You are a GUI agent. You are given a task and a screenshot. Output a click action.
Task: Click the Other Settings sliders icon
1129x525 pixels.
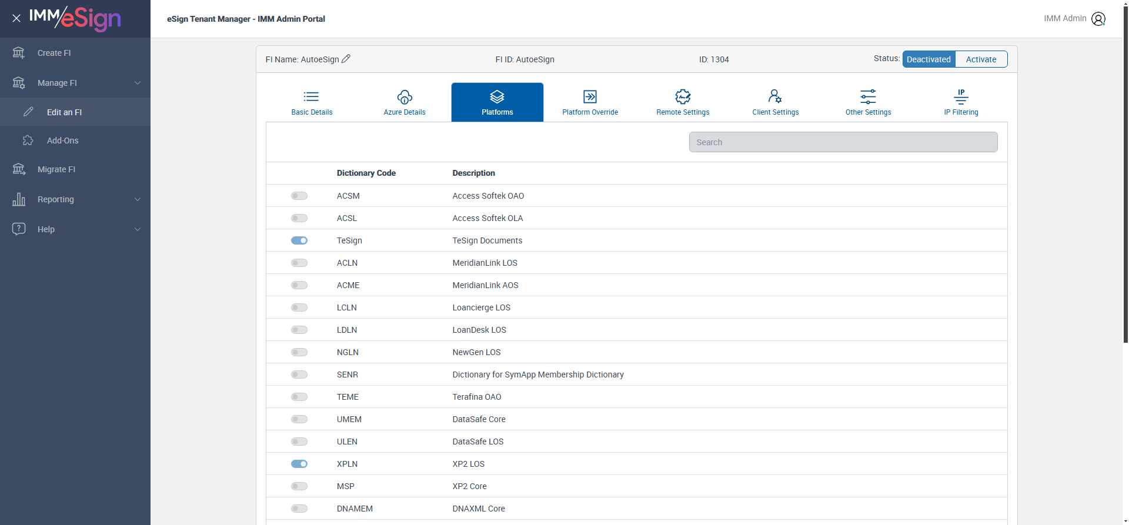(868, 96)
